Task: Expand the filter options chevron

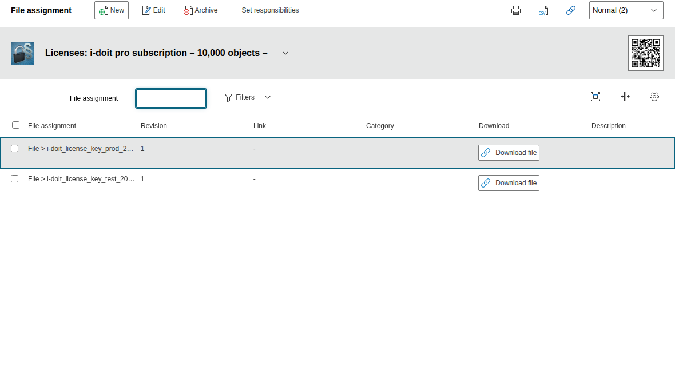Action: 268,97
